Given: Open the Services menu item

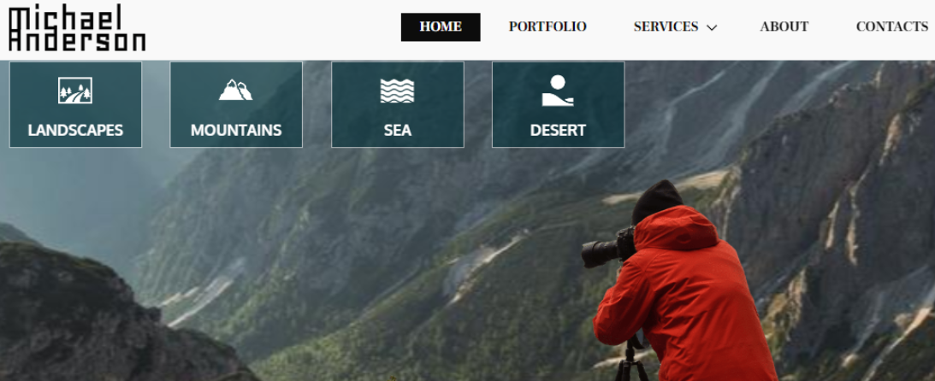Looking at the screenshot, I should (666, 26).
